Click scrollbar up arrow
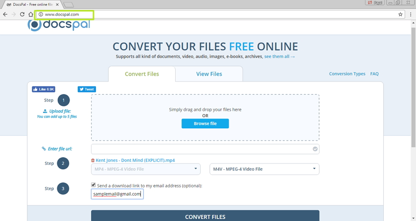Viewport: 416px width, 221px height. (414, 23)
